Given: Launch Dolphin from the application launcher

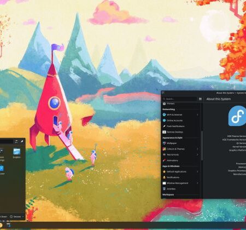Looking at the screenshot, I should point(16,153).
